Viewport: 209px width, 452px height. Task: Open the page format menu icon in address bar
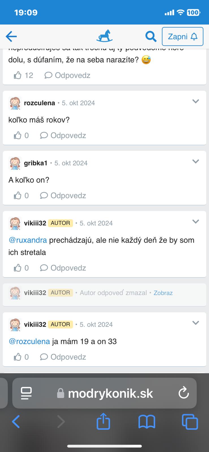coord(26,393)
